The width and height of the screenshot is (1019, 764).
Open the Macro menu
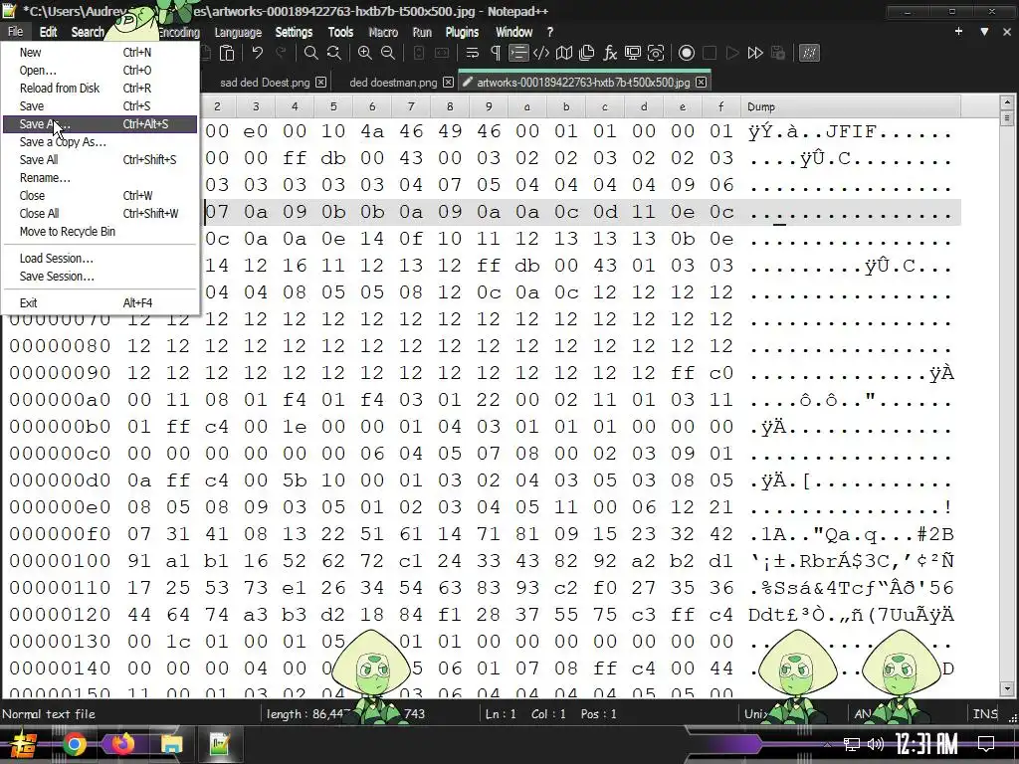383,32
